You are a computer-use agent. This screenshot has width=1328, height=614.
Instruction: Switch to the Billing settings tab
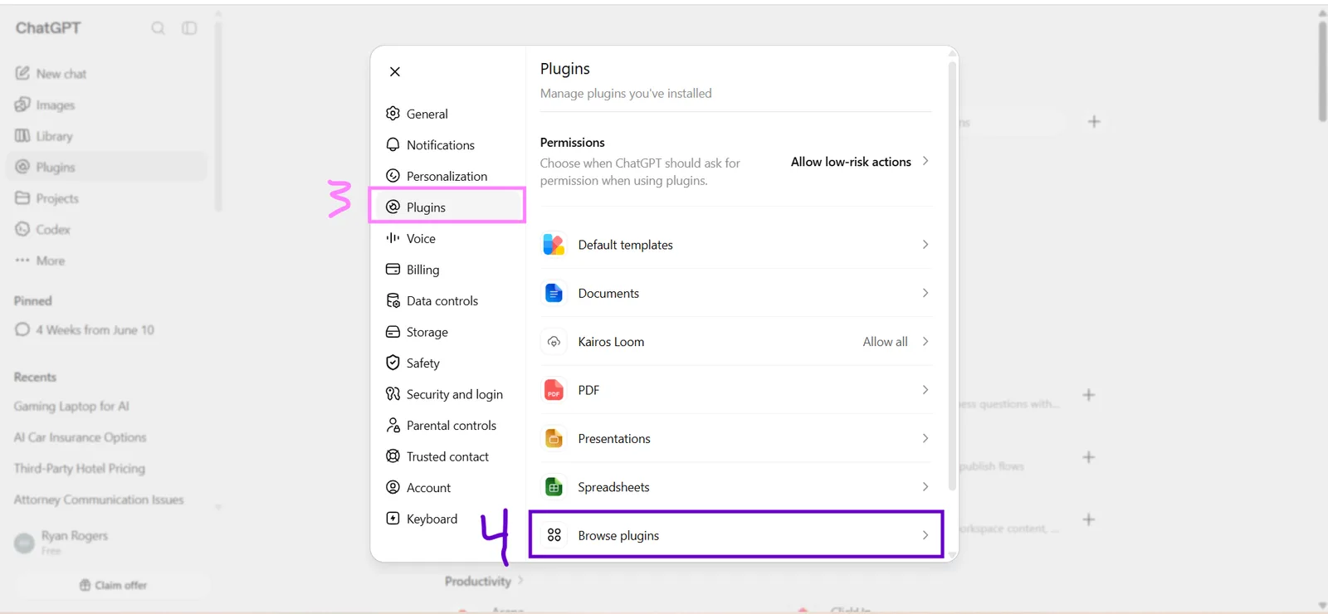point(448,270)
